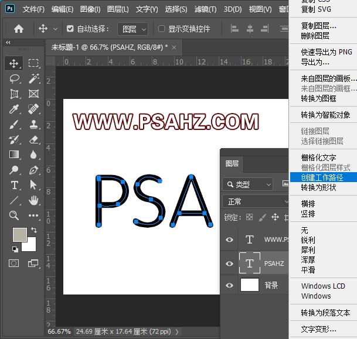357x339 pixels.
Task: Go to the Home screen
Action: tap(19, 29)
